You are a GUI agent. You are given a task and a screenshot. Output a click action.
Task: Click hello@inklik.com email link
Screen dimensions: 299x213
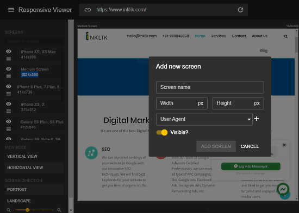tap(142, 36)
